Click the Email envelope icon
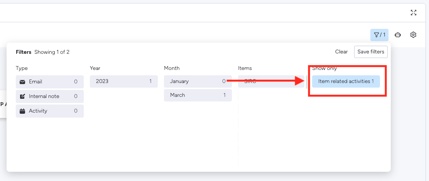The height and width of the screenshot is (181, 429). click(22, 82)
